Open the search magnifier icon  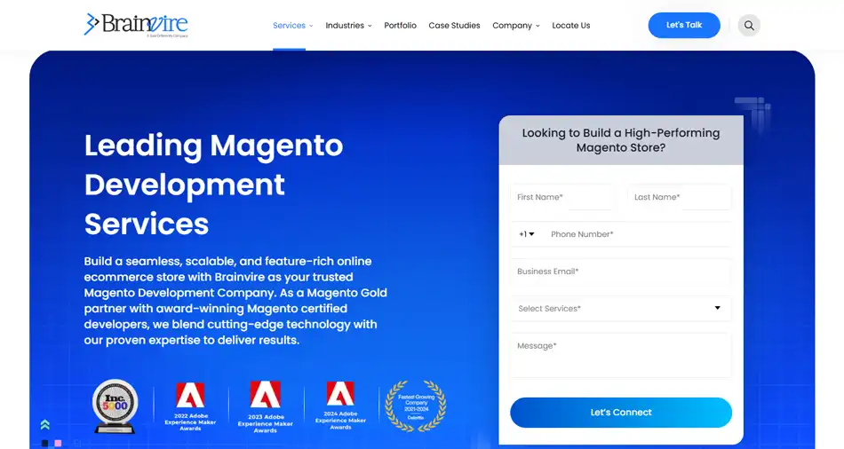coord(749,25)
